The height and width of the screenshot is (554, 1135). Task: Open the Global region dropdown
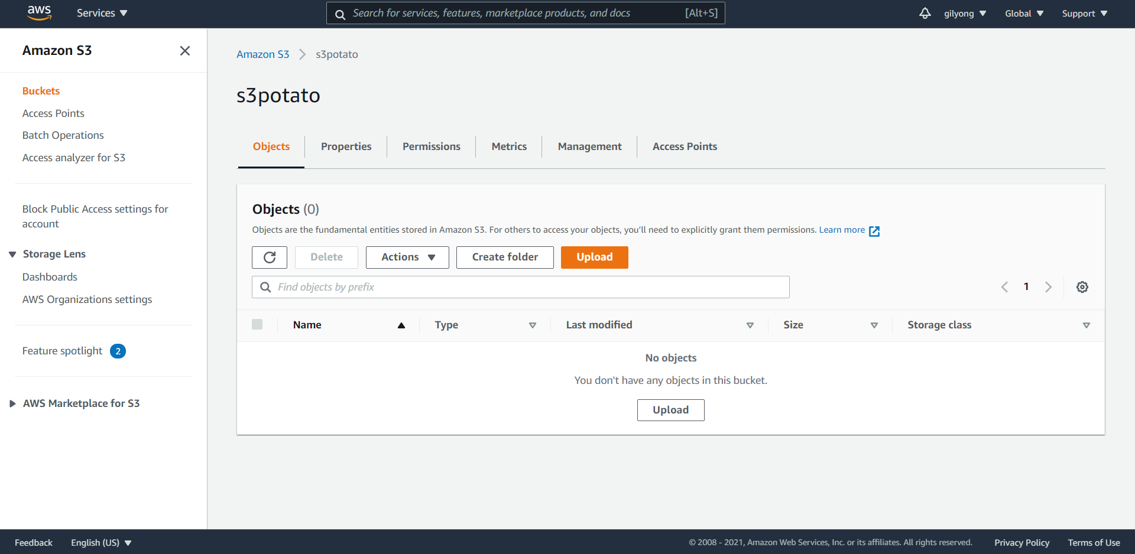click(x=1024, y=14)
